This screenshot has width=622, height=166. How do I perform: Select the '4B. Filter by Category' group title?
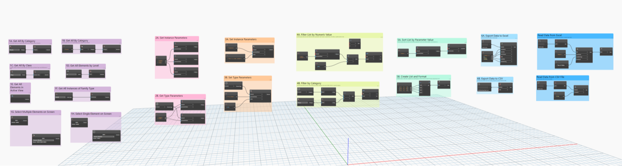tap(309, 83)
